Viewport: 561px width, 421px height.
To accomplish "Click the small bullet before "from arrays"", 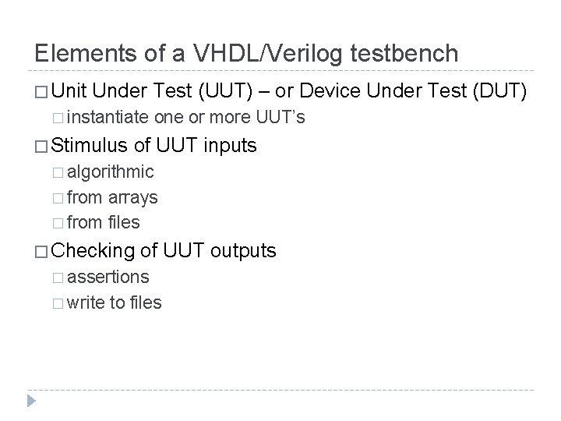I will pyautogui.click(x=59, y=197).
